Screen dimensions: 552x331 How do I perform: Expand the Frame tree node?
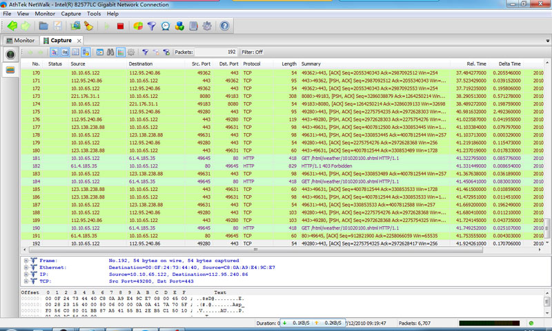[26, 261]
